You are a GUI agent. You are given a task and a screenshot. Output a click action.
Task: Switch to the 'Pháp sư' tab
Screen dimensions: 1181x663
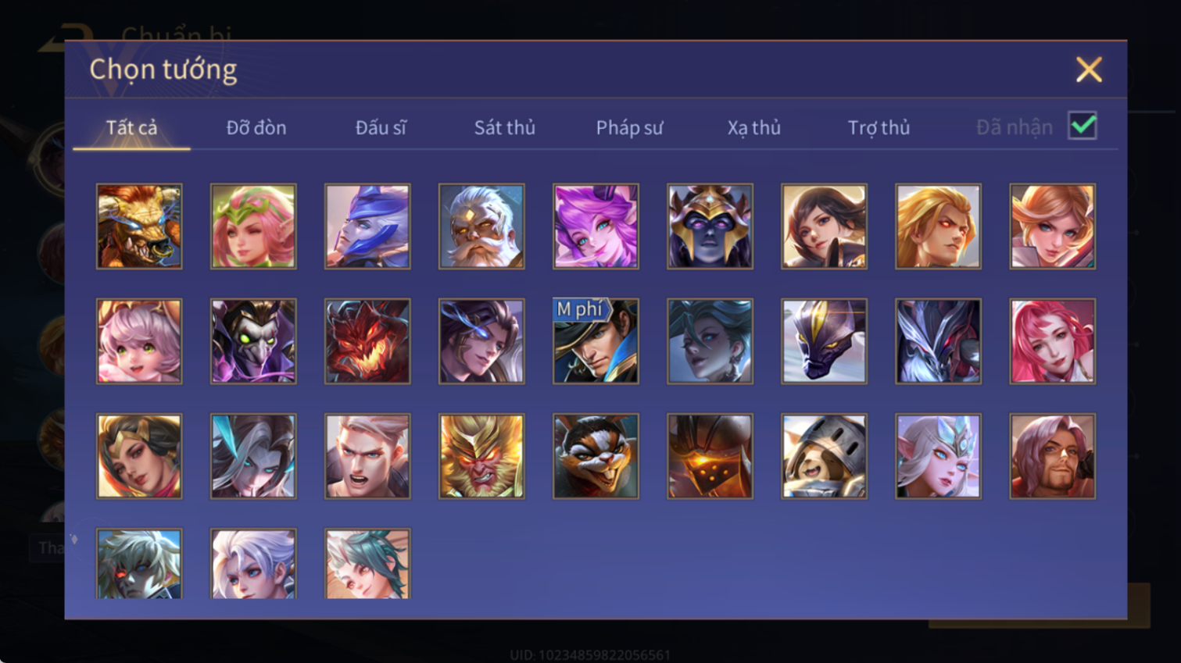click(x=629, y=127)
